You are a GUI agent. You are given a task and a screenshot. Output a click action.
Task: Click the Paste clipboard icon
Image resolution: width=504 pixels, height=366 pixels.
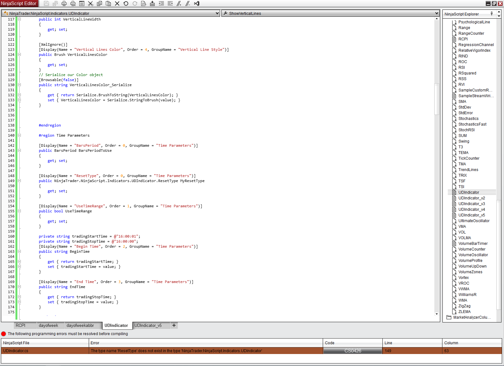click(108, 3)
